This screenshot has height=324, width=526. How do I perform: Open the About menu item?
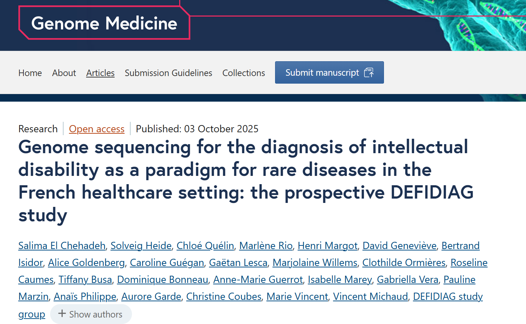(64, 73)
